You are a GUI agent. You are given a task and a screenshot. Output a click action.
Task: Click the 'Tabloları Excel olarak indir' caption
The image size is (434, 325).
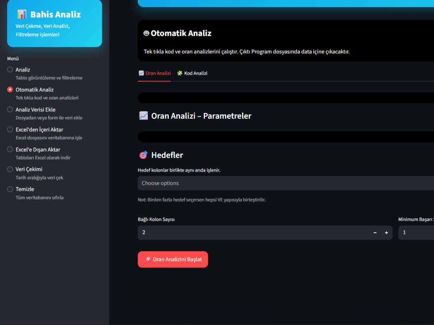[x=43, y=158]
